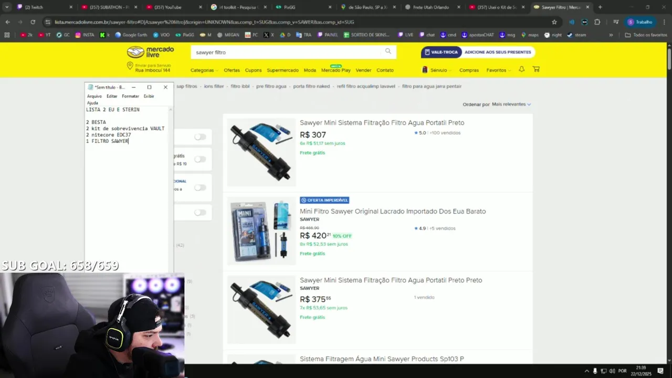Viewport: 672px width, 378px height.
Task: Open the INSTA bookmark
Action: (85, 35)
